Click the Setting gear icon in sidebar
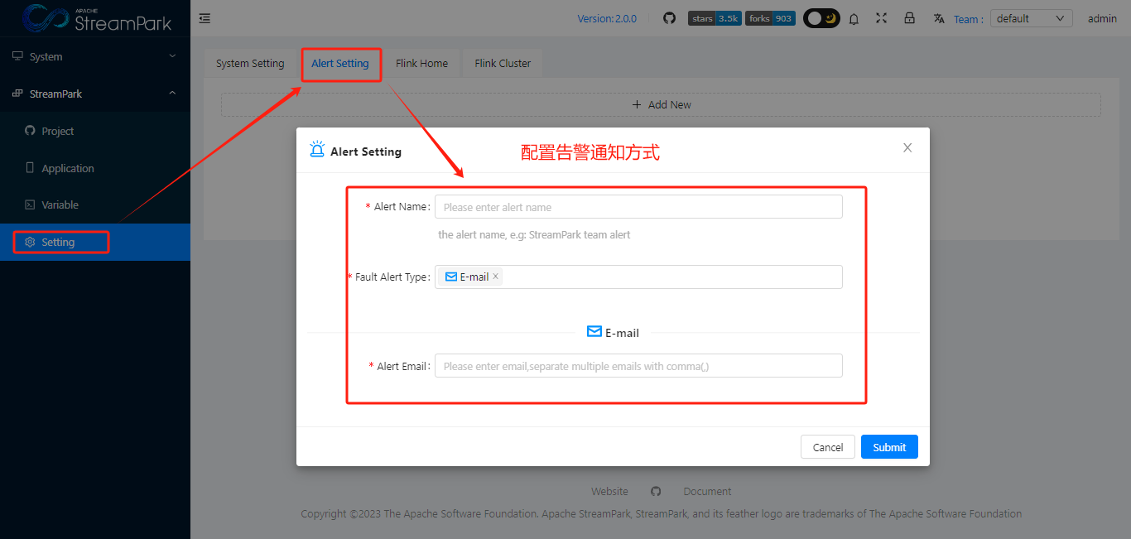The image size is (1131, 539). (x=30, y=242)
